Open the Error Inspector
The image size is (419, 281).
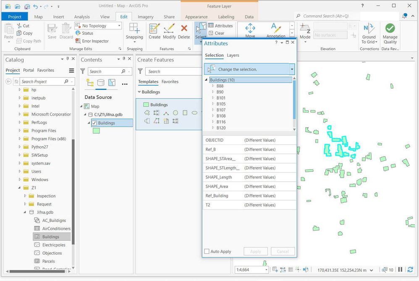92,41
